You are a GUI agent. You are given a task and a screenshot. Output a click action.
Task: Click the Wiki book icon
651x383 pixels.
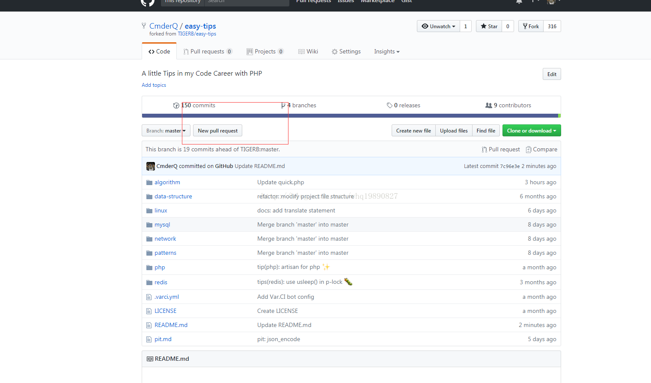coord(301,52)
